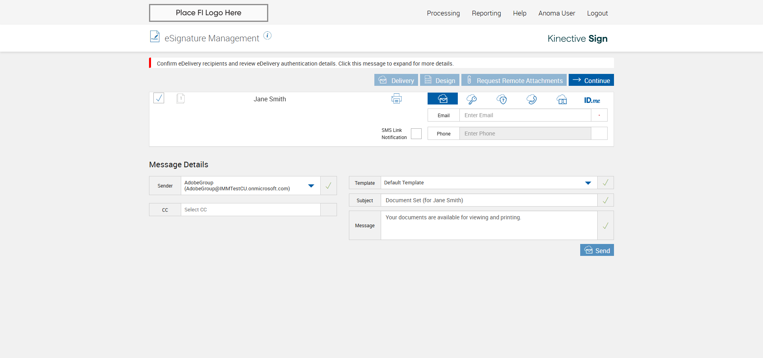
Task: Open the Processing menu
Action: (443, 13)
